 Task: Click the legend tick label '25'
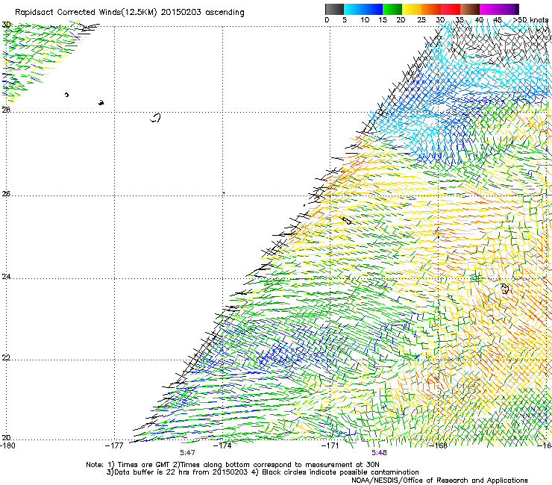pos(421,20)
